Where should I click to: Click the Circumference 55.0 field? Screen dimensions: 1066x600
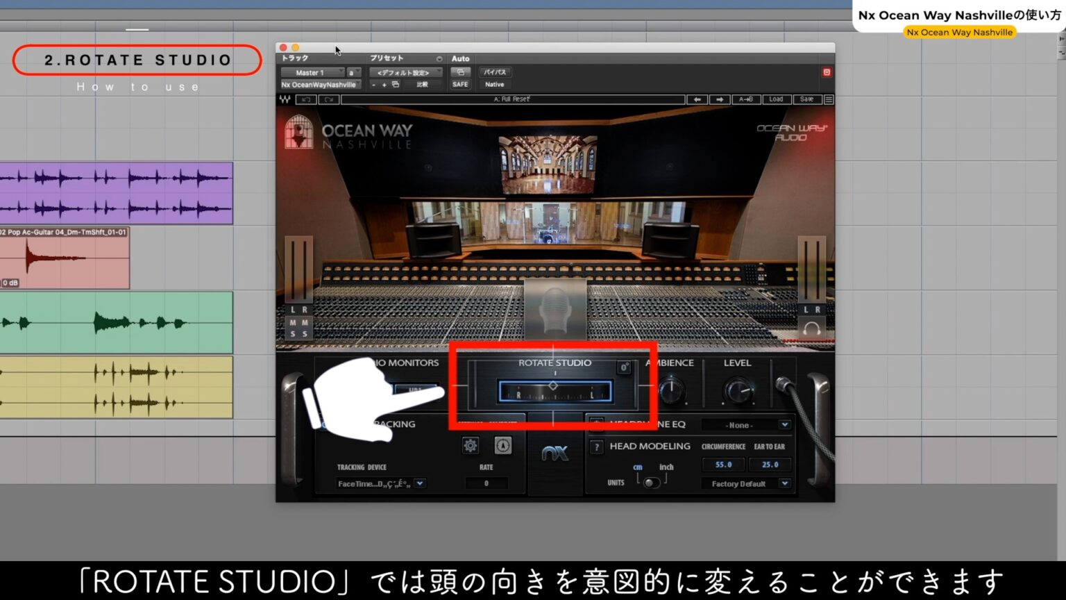(724, 465)
